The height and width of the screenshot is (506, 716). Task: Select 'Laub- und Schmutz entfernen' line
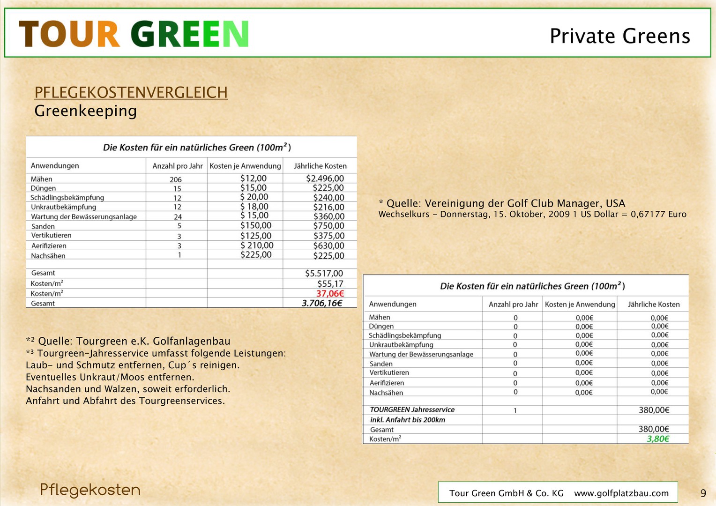133,365
